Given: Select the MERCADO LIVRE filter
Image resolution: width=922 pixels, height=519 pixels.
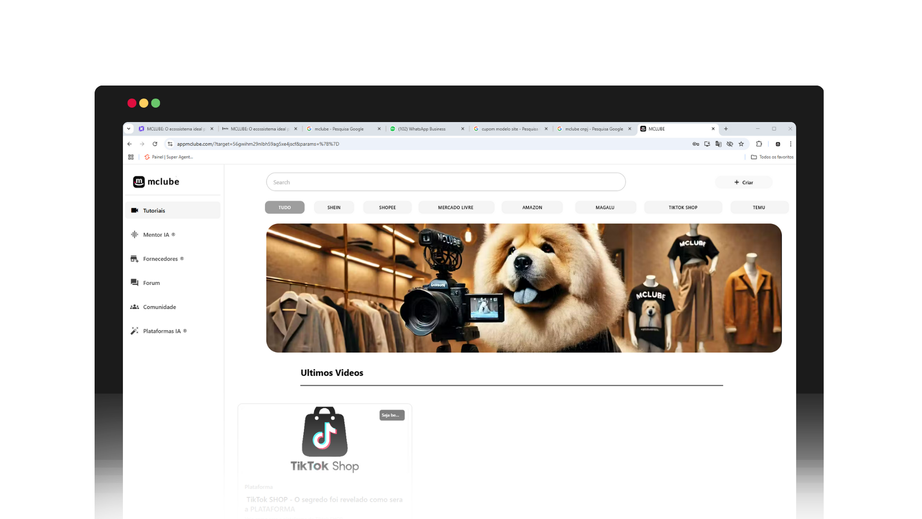Looking at the screenshot, I should click(x=456, y=207).
